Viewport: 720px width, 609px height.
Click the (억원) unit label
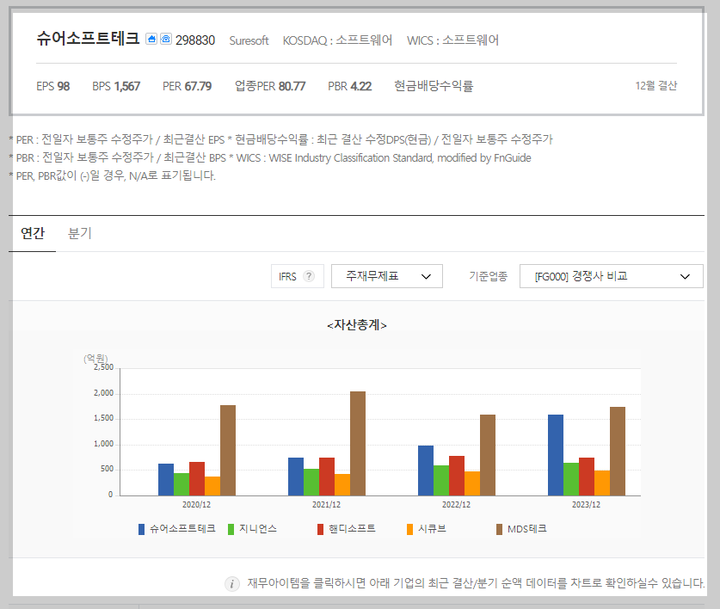click(95, 358)
